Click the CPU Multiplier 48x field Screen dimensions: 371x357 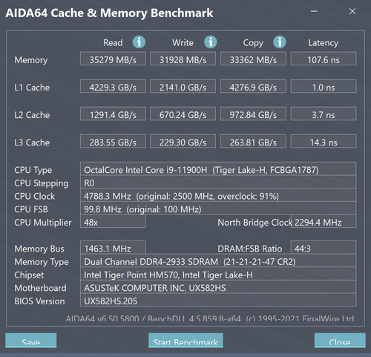click(x=113, y=221)
